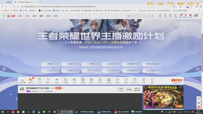This screenshot has width=203, height=114.
Task: Open the Douyu hamburger side menu
Action: point(4,16)
